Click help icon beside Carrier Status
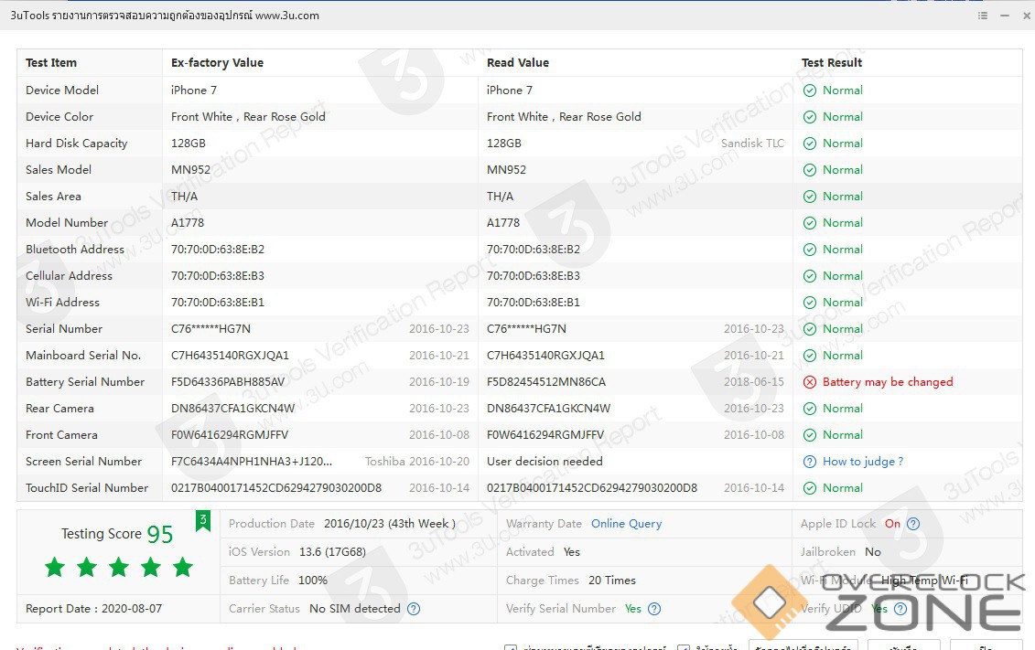Screen dimensions: 1035x650 click(414, 609)
